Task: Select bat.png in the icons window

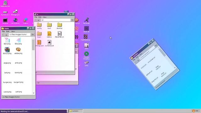Action: (7, 73)
